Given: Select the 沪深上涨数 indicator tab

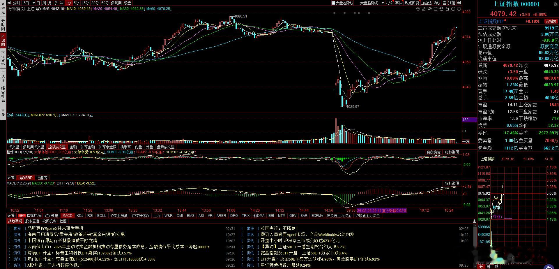Looking at the screenshot, I should coord(119,216).
